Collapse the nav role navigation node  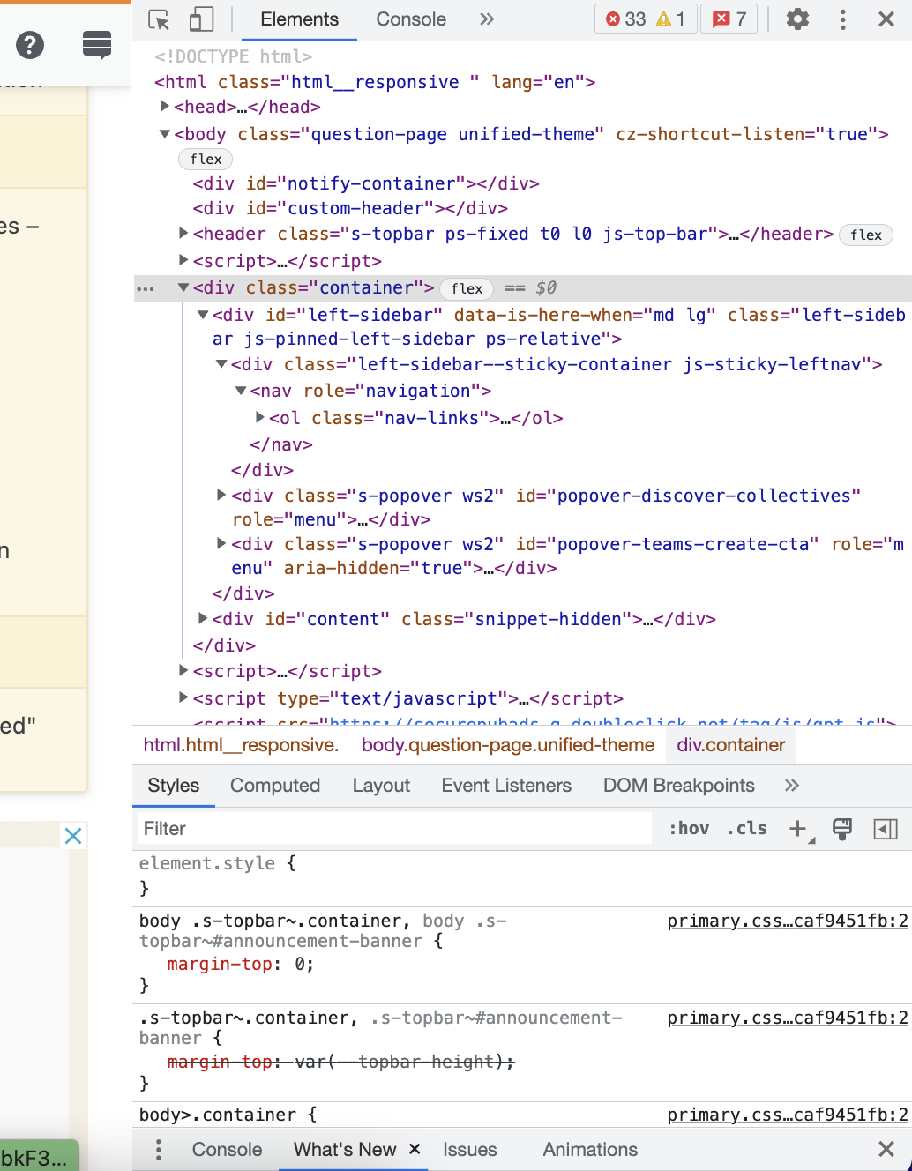[241, 391]
